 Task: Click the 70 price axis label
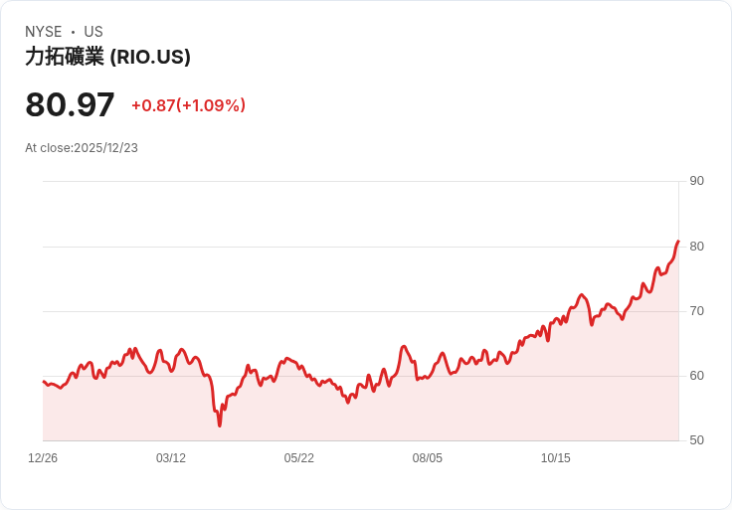click(x=696, y=311)
